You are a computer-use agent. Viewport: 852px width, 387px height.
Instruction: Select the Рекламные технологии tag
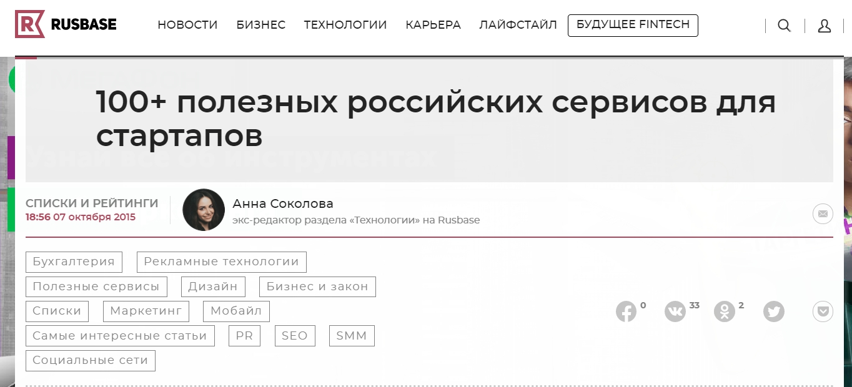click(222, 262)
